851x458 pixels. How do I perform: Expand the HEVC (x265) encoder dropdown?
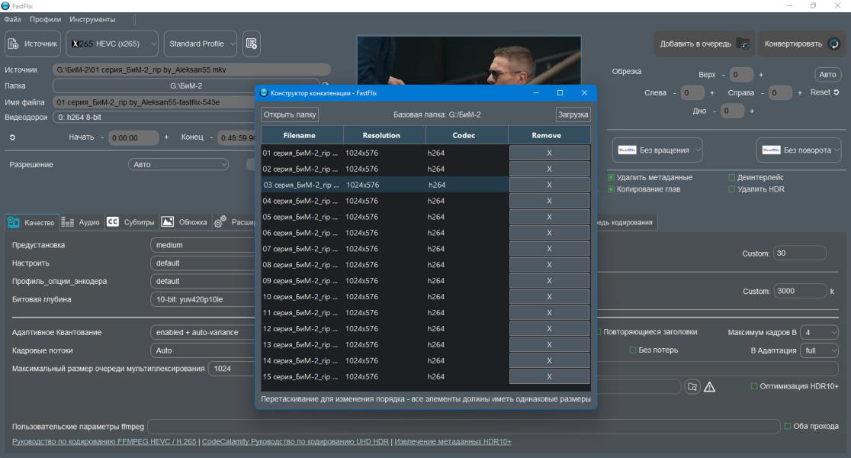tap(112, 44)
